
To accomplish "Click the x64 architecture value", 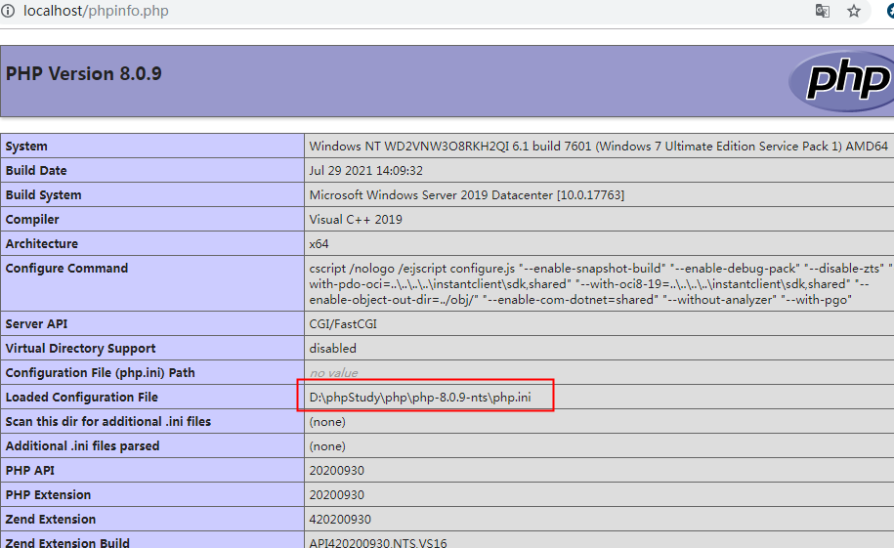I will coord(319,244).
